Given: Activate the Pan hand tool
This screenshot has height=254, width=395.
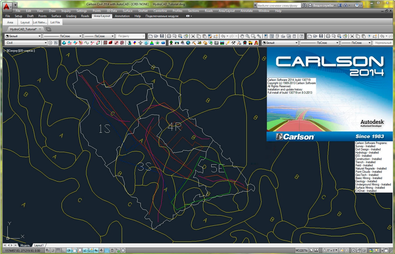Looking at the screenshot, I should tap(242, 36).
